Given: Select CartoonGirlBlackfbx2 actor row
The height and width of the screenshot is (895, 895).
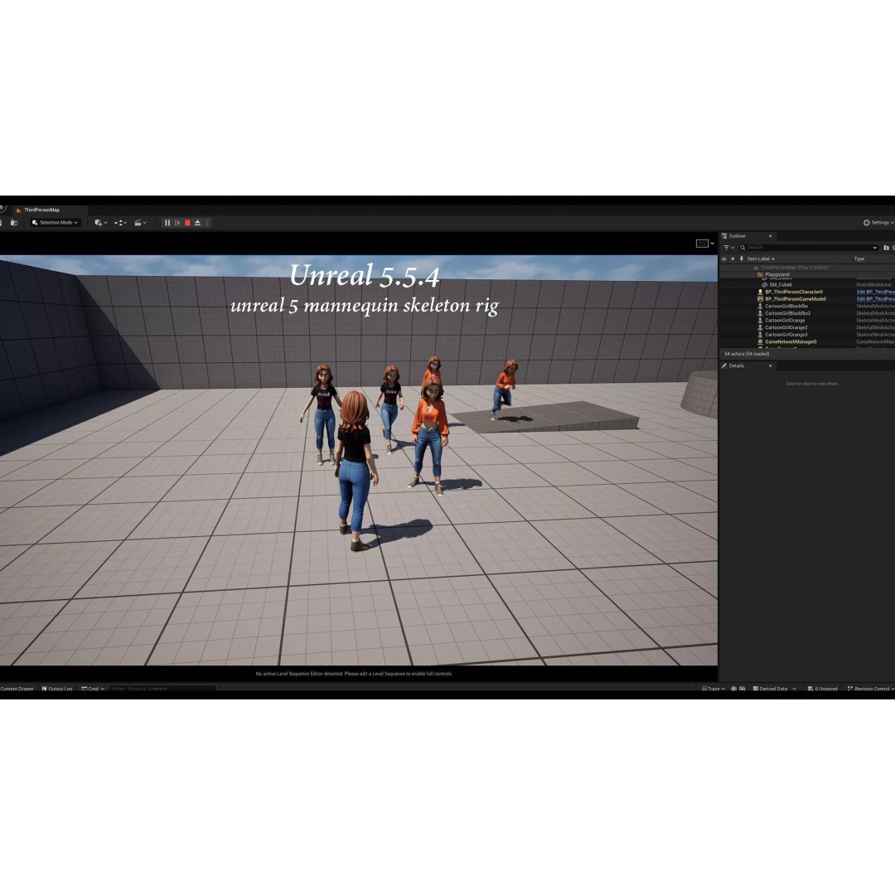Looking at the screenshot, I should (x=806, y=313).
